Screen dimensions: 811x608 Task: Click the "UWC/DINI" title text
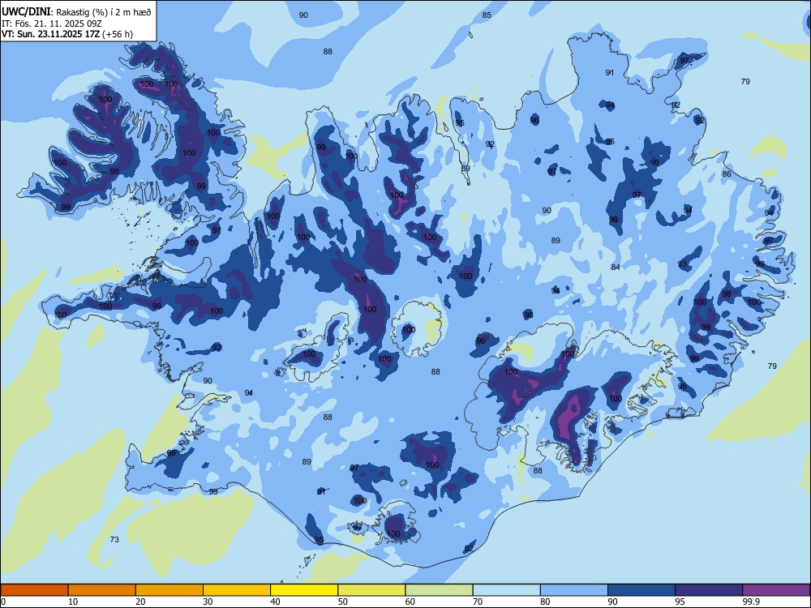[26, 12]
